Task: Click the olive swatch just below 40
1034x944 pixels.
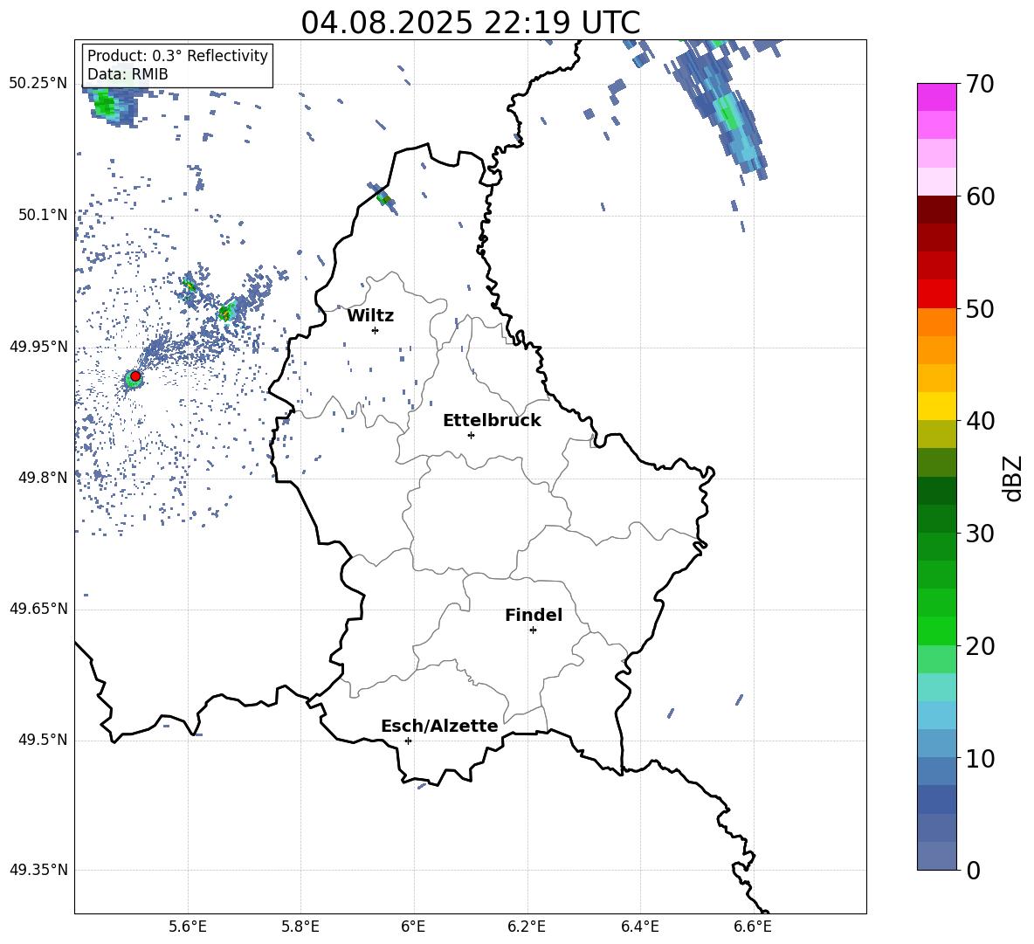Action: click(x=936, y=434)
